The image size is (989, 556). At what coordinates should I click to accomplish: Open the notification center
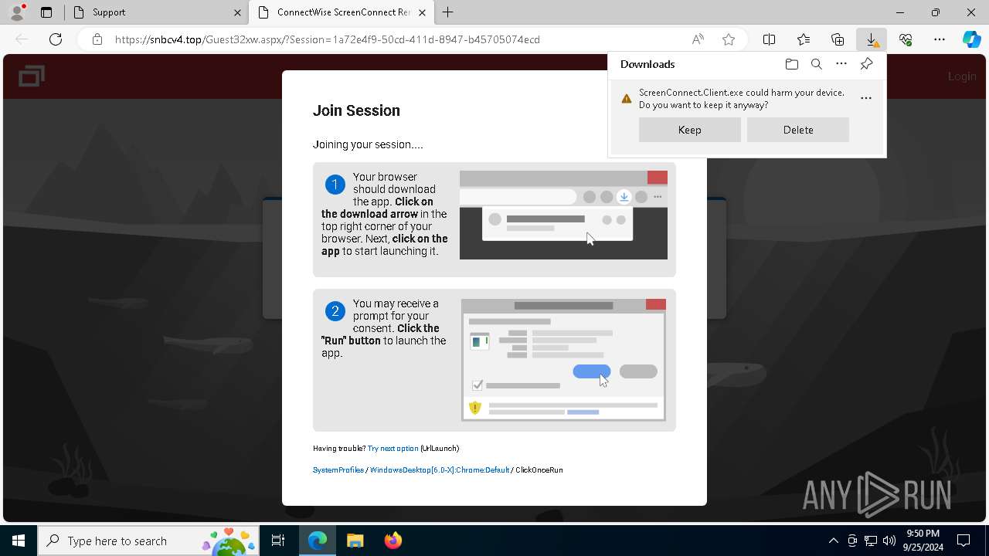(x=964, y=541)
